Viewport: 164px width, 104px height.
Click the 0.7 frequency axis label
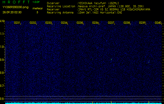2,86
